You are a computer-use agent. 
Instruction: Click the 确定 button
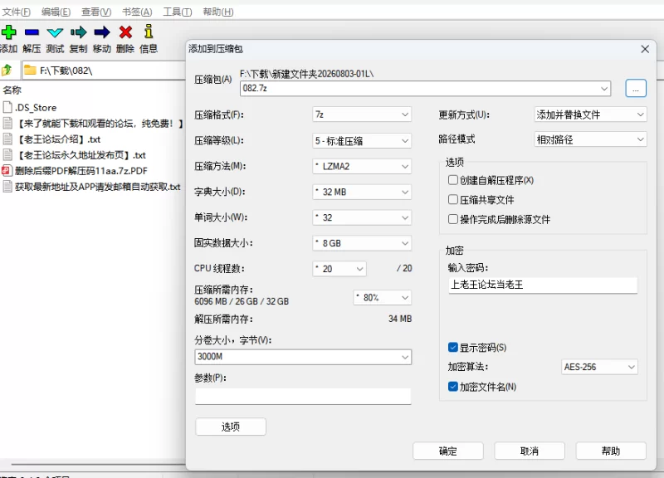(448, 451)
